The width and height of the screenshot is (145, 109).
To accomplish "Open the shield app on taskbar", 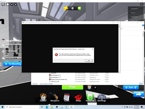I will (x=57, y=107).
